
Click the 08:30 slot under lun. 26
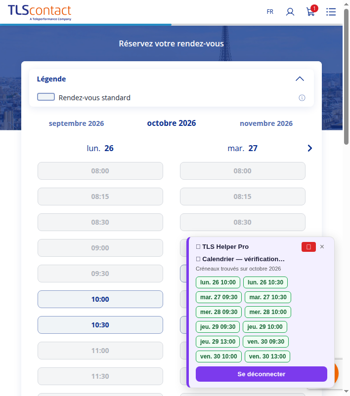click(100, 222)
